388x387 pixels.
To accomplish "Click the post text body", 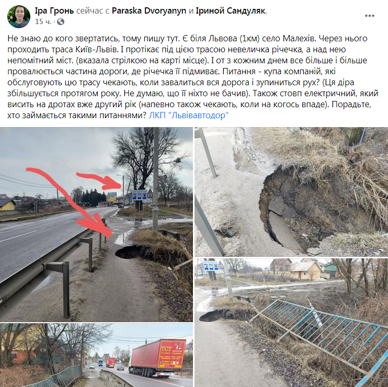I will click(x=193, y=77).
